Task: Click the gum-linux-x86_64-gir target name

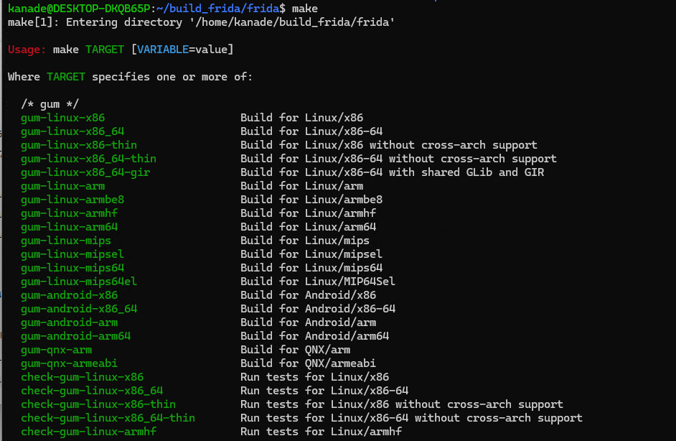Action: [85, 172]
